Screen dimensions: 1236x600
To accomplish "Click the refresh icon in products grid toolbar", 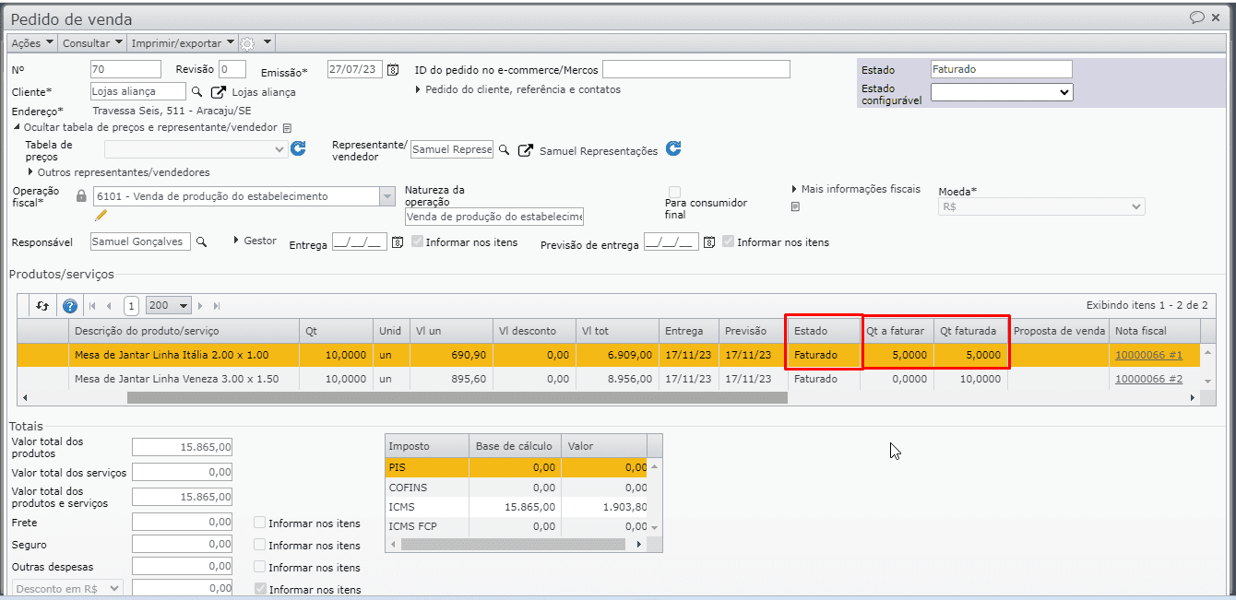I will click(x=42, y=306).
